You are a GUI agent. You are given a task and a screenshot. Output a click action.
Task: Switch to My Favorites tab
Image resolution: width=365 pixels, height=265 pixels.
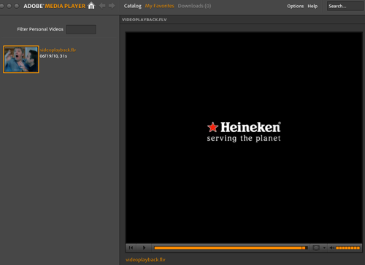(x=160, y=6)
